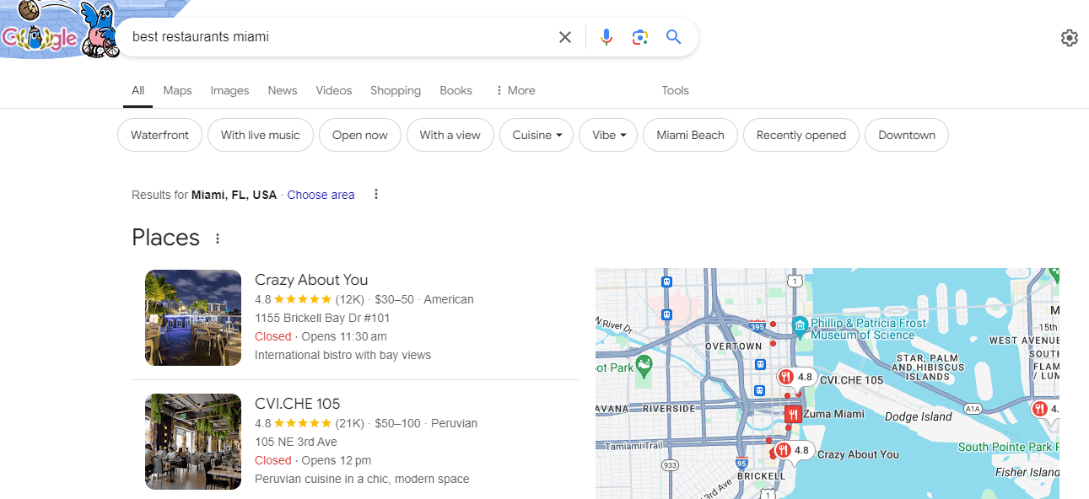Open Quick Settings via the gear icon
This screenshot has height=499, width=1089.
tap(1069, 37)
